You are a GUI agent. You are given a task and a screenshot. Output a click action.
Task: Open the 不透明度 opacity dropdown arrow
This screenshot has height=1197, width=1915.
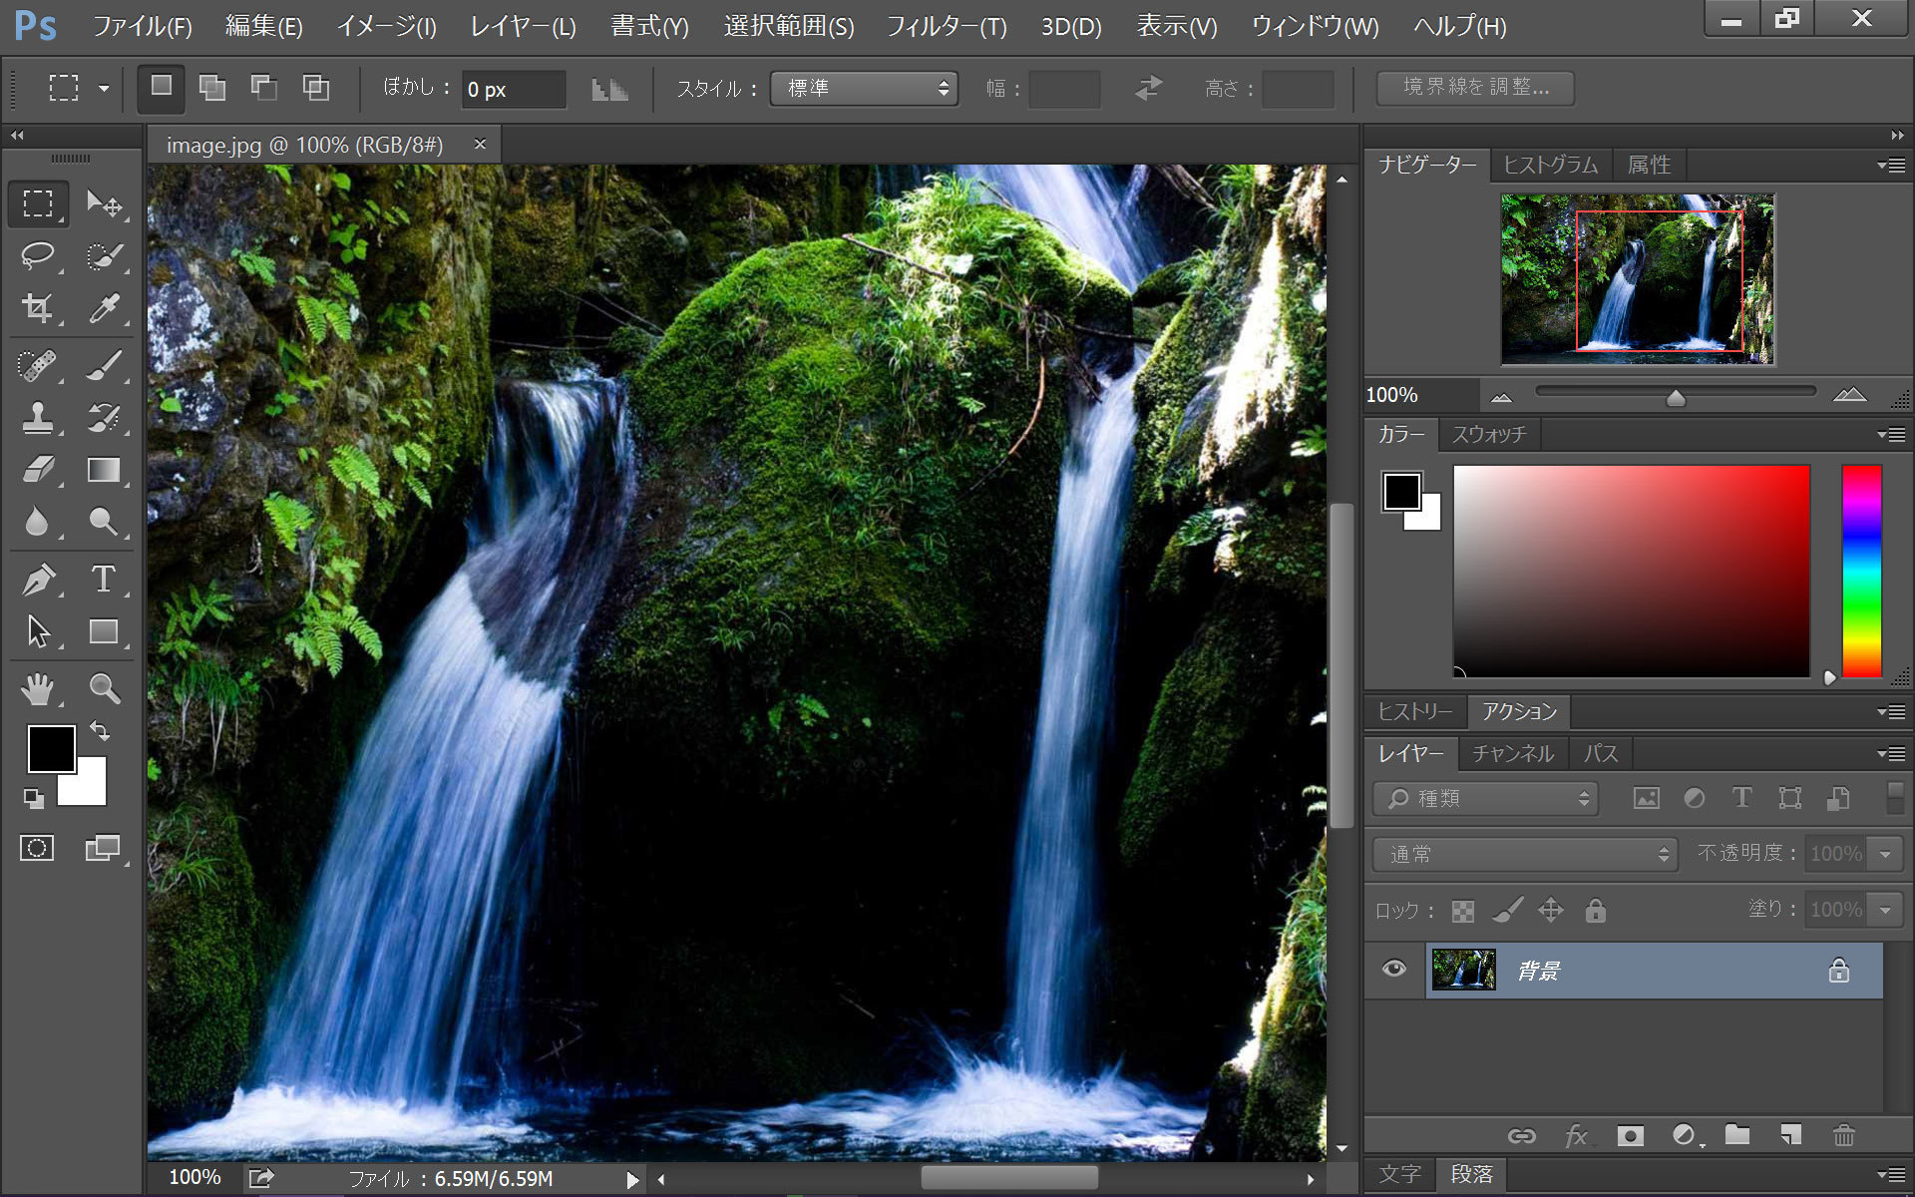(1885, 854)
